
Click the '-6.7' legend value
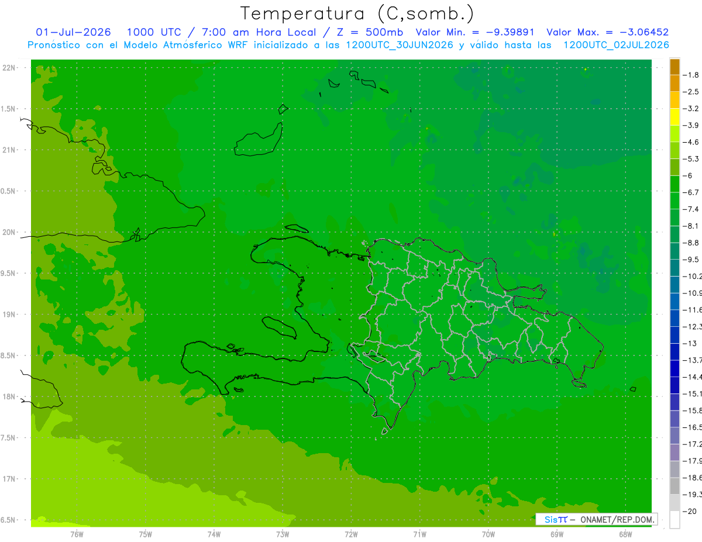tap(690, 192)
